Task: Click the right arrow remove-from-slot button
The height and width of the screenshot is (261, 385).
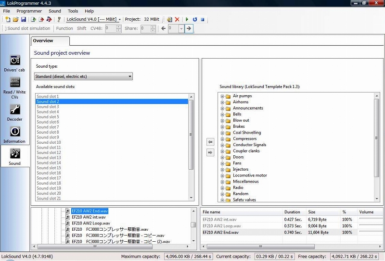Action: click(210, 152)
